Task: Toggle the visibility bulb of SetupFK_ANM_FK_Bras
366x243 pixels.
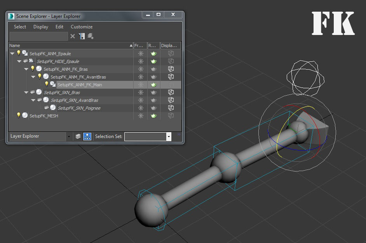Action: coord(33,68)
